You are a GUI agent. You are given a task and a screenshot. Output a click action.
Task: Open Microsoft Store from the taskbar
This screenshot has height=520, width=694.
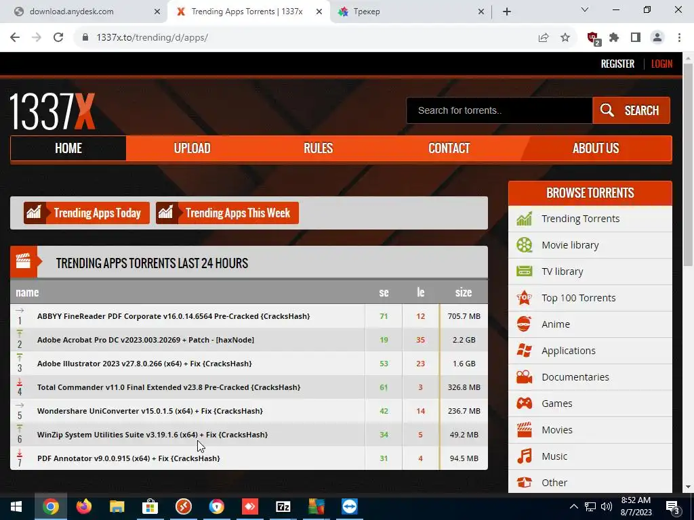tap(150, 506)
